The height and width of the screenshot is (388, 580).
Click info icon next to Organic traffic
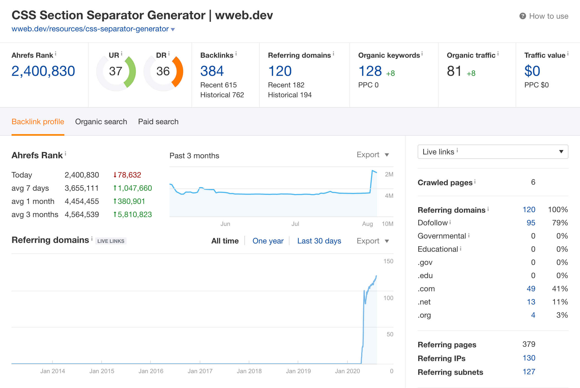tap(498, 54)
